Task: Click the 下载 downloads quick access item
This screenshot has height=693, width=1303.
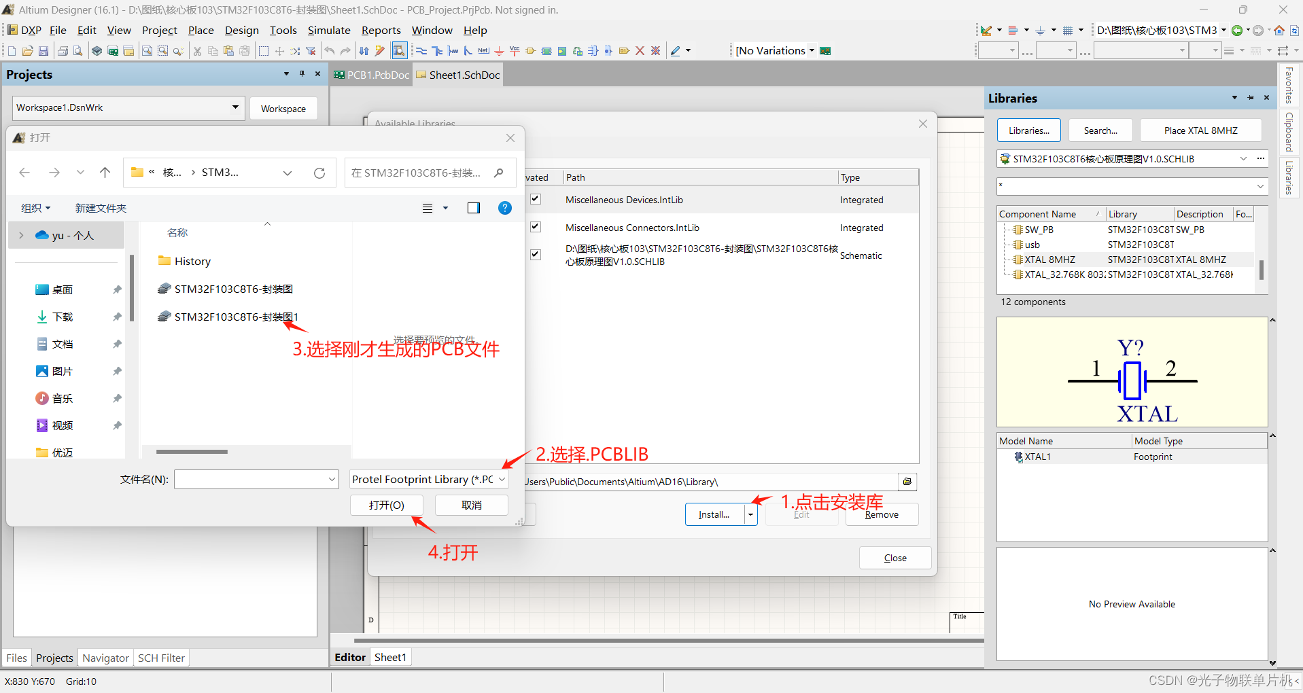Action: pyautogui.click(x=63, y=317)
